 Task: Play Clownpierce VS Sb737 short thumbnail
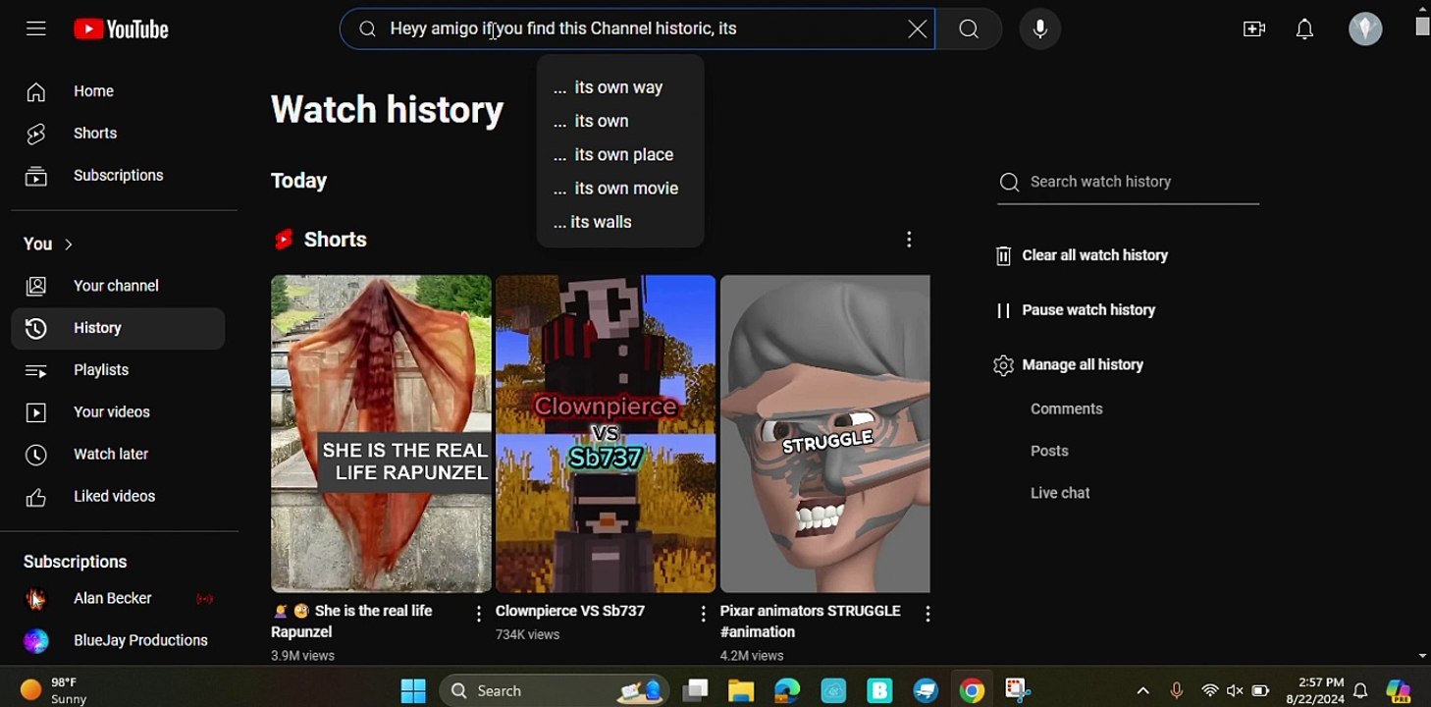[x=606, y=433]
